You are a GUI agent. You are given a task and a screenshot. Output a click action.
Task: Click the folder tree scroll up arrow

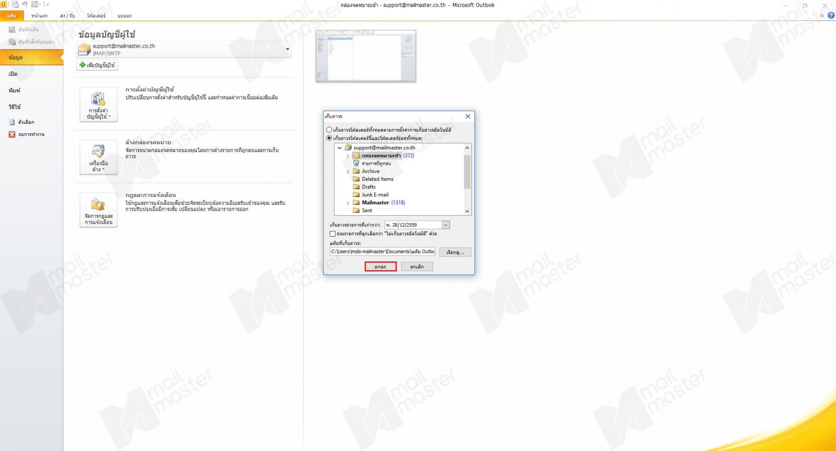pyautogui.click(x=467, y=148)
